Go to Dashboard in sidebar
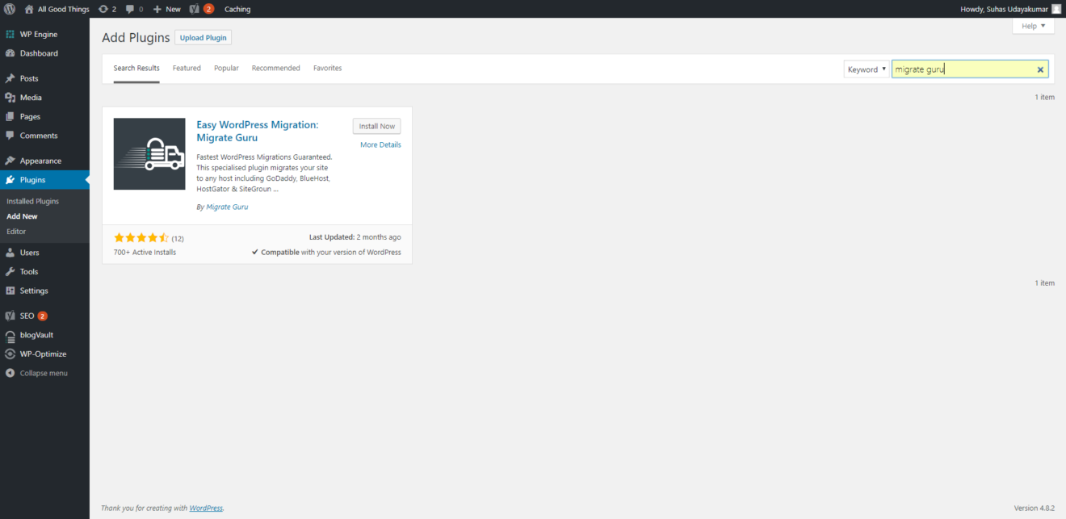Image resolution: width=1066 pixels, height=519 pixels. point(44,53)
